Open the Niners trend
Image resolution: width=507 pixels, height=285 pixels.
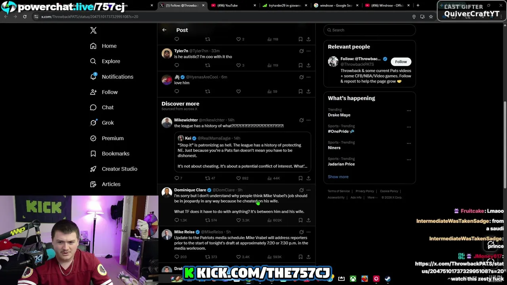pyautogui.click(x=334, y=148)
